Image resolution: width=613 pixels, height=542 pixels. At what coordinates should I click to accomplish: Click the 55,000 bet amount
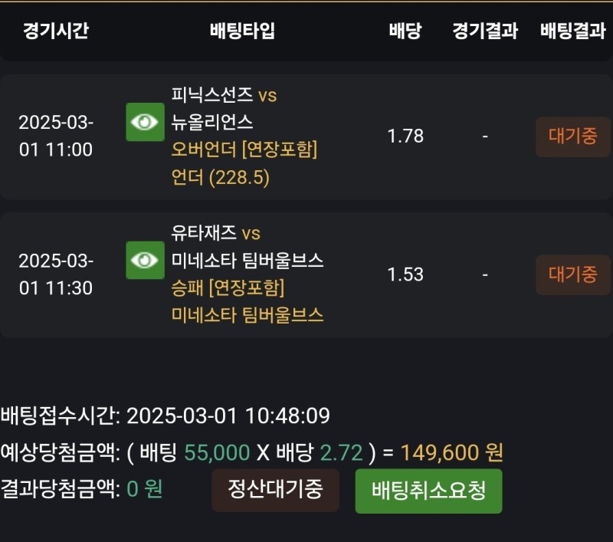click(217, 453)
